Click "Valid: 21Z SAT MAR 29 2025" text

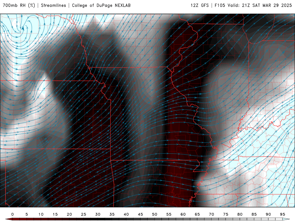pos(260,6)
